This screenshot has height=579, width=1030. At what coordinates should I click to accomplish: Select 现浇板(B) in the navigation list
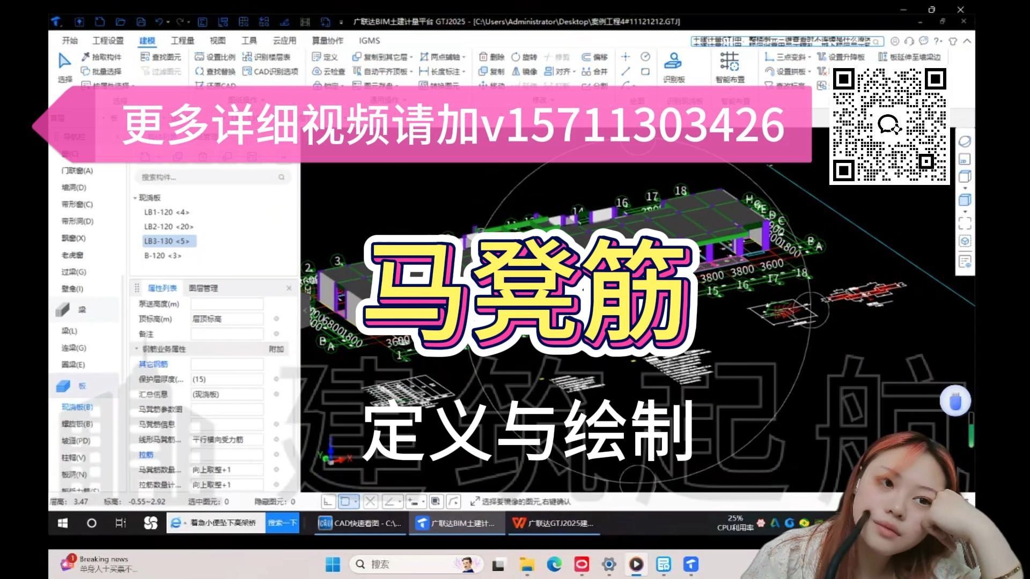(x=77, y=407)
